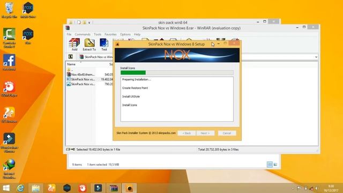Select the 'Nox 48x48.them...' file row
The width and height of the screenshot is (343, 193).
[x=90, y=75]
